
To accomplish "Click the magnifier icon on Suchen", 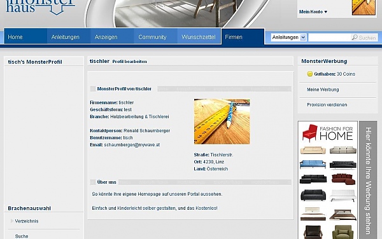I will click(355, 38).
